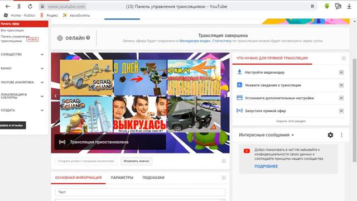Click the Scrap Mechanic vehicle thumbnail
Screen dimensions: 357x201
coord(86,77)
